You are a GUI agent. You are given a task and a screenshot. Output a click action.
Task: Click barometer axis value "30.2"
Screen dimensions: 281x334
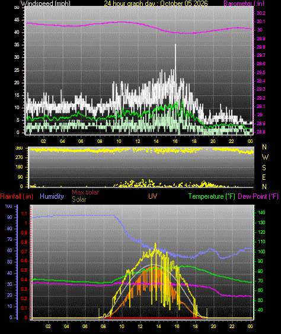coord(261,13)
